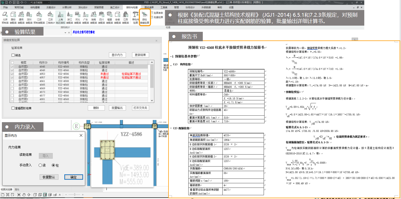401x199 pixels.
Task: Select the 上海地区指标 icon
Action: tap(60, 18)
